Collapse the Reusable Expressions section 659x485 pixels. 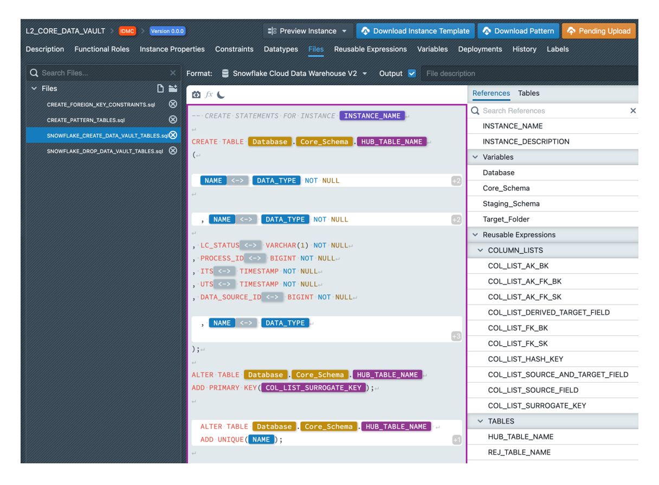pyautogui.click(x=476, y=235)
